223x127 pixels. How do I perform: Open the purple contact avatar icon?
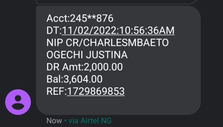coord(18,102)
